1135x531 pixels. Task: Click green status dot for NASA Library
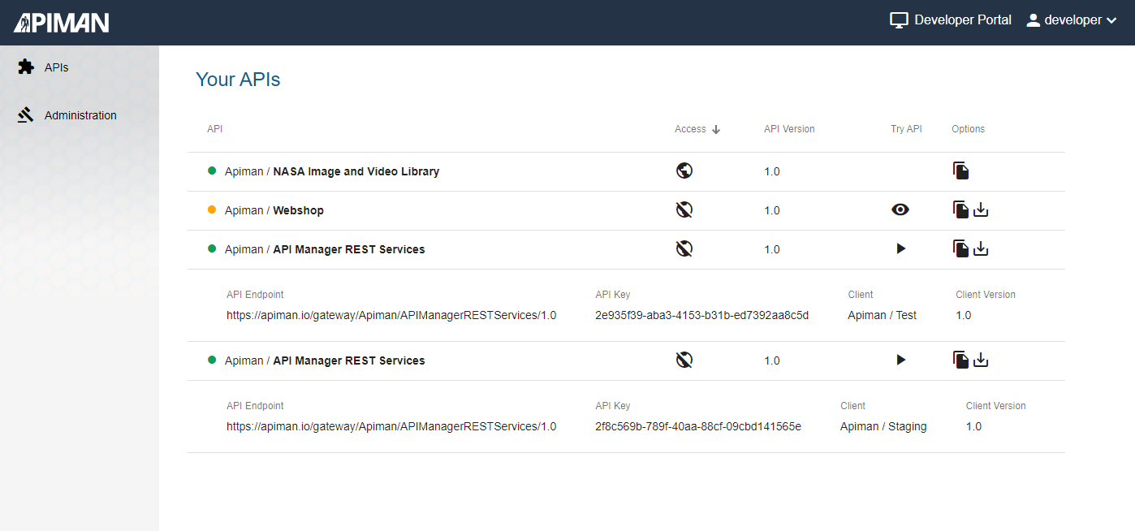pos(212,171)
